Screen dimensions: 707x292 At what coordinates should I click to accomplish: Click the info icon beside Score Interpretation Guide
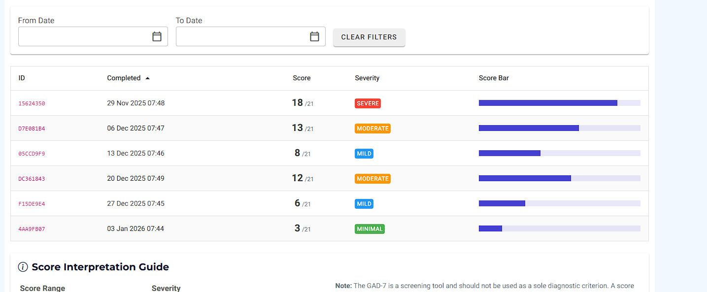[x=23, y=267]
